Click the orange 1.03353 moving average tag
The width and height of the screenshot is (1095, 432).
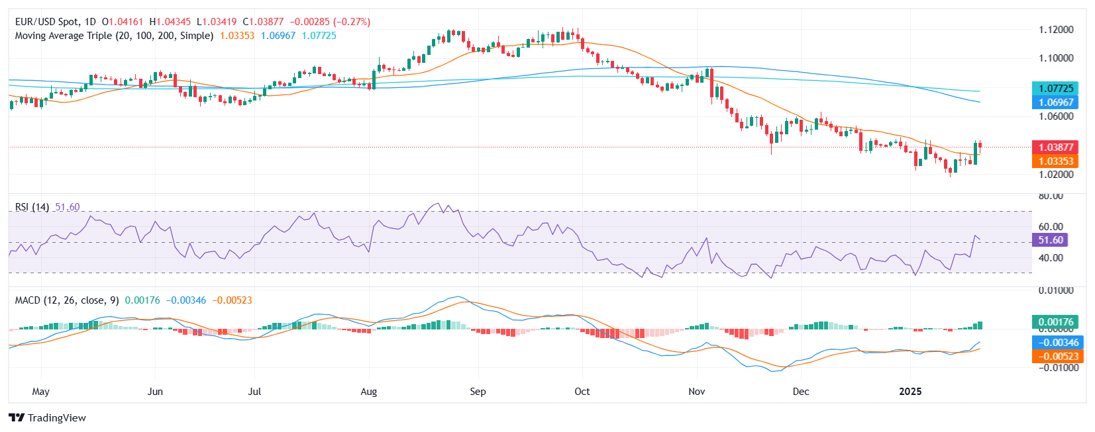click(1055, 161)
